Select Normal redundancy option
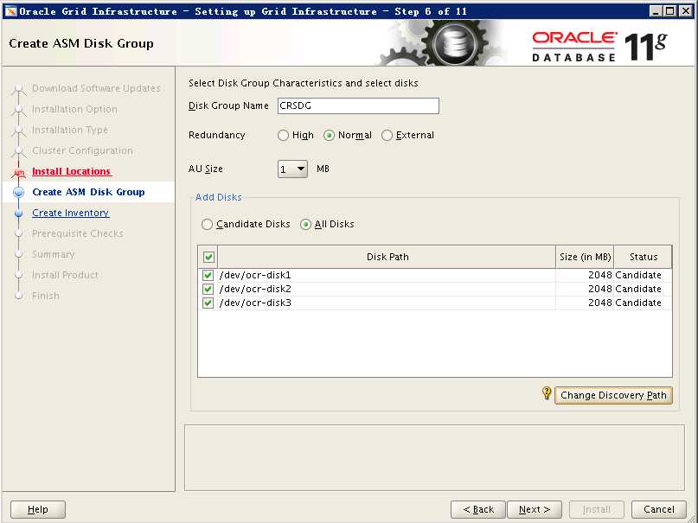The height and width of the screenshot is (523, 698). 329,135
